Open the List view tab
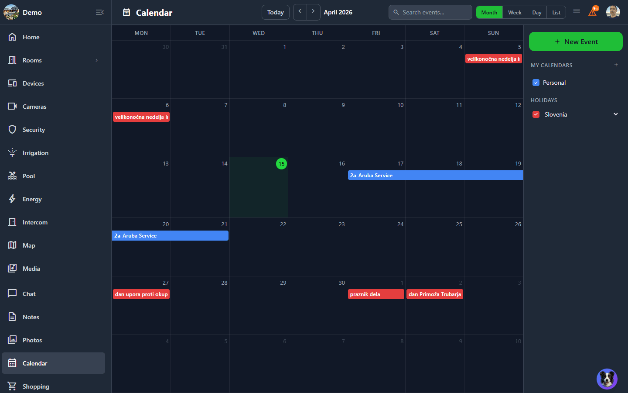Image resolution: width=628 pixels, height=393 pixels. (x=556, y=12)
